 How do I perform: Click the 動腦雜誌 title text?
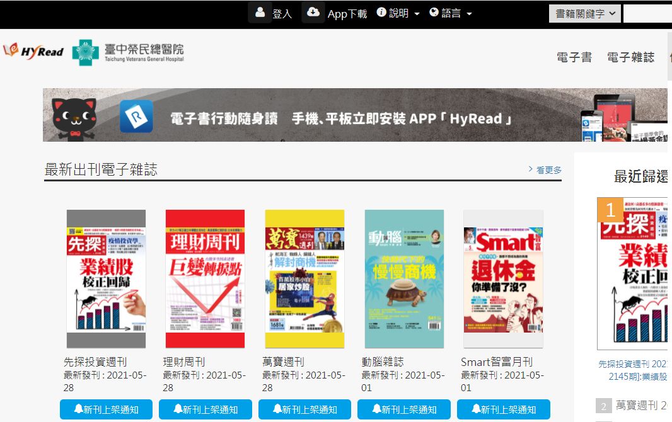click(383, 362)
